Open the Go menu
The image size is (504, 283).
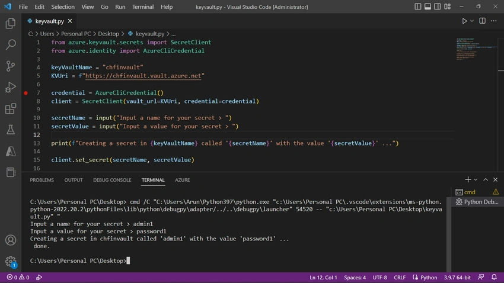[104, 7]
